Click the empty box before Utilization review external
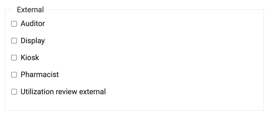267x114 pixels. coord(14,92)
